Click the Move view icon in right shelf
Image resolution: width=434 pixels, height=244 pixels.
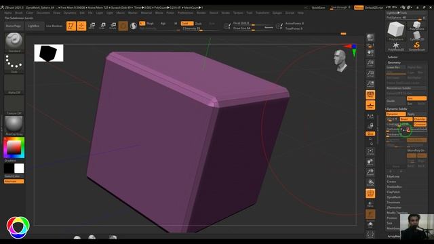[370, 162]
